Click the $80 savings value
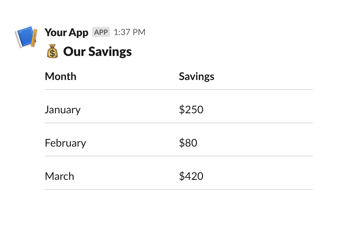 [188, 143]
